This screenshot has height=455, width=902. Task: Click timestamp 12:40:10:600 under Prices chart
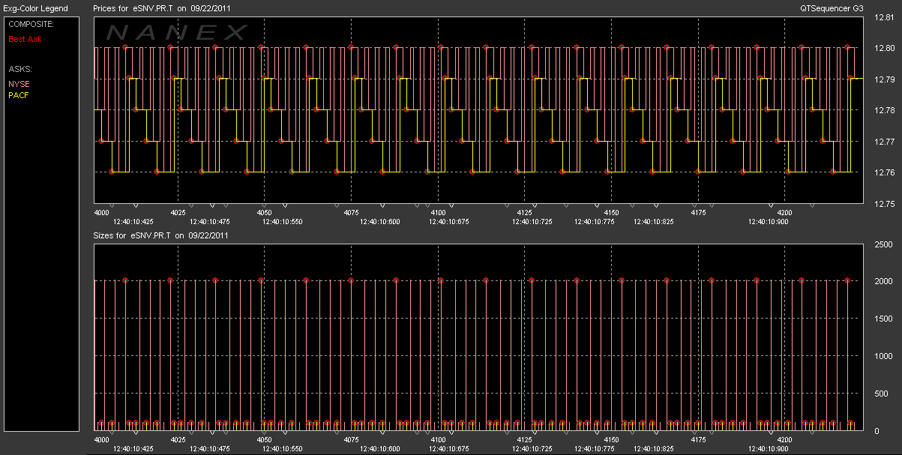[x=380, y=221]
